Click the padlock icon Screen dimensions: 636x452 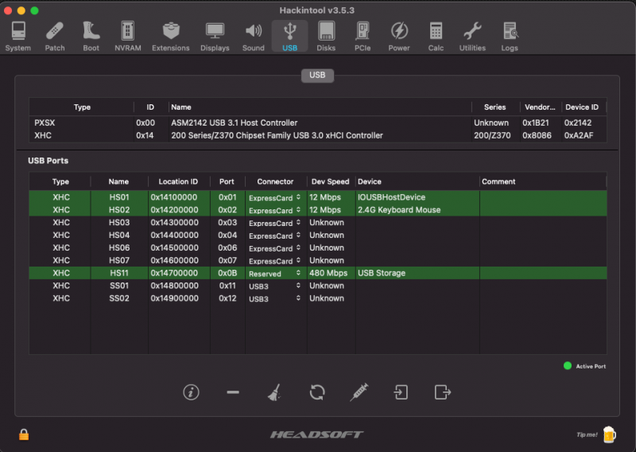(x=24, y=434)
